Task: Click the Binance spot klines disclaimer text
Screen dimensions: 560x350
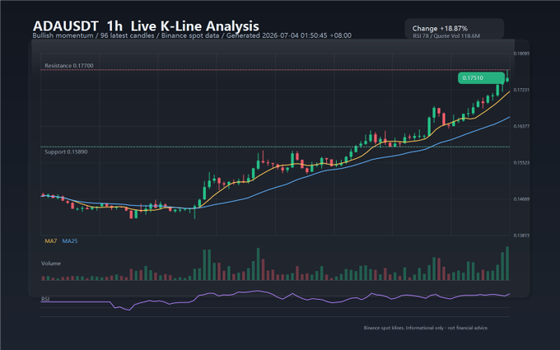Action: (426, 328)
